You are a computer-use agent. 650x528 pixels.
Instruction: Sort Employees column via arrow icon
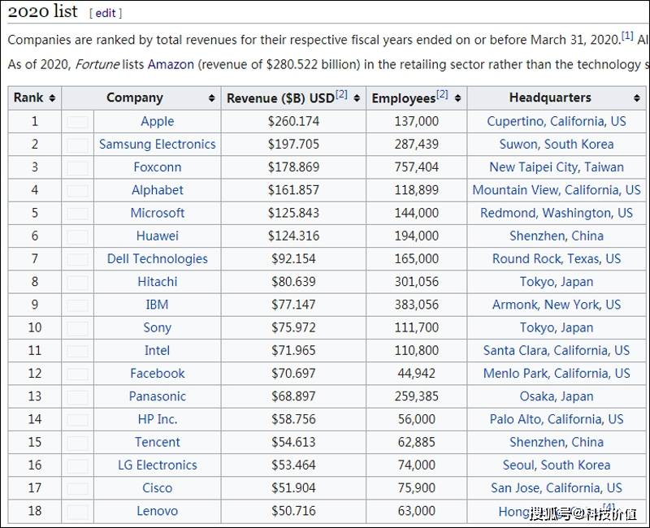click(458, 98)
